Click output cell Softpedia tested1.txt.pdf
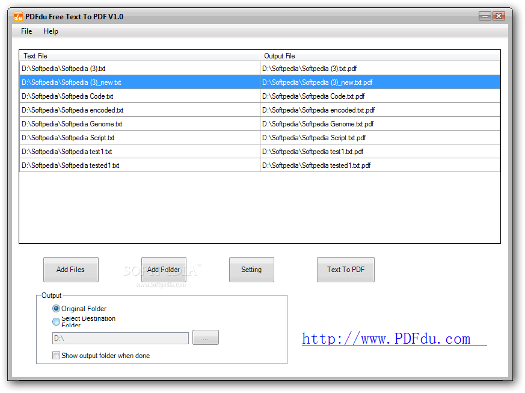 380,165
